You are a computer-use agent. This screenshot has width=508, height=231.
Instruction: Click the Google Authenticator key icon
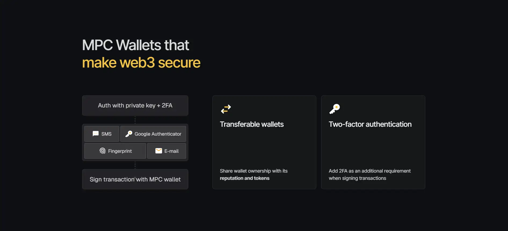click(x=129, y=134)
